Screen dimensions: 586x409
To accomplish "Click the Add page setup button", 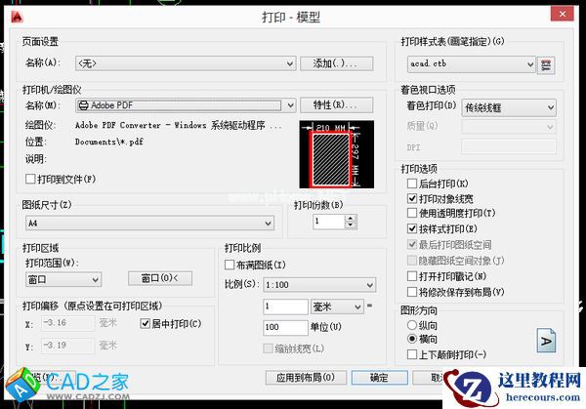I will [x=336, y=63].
